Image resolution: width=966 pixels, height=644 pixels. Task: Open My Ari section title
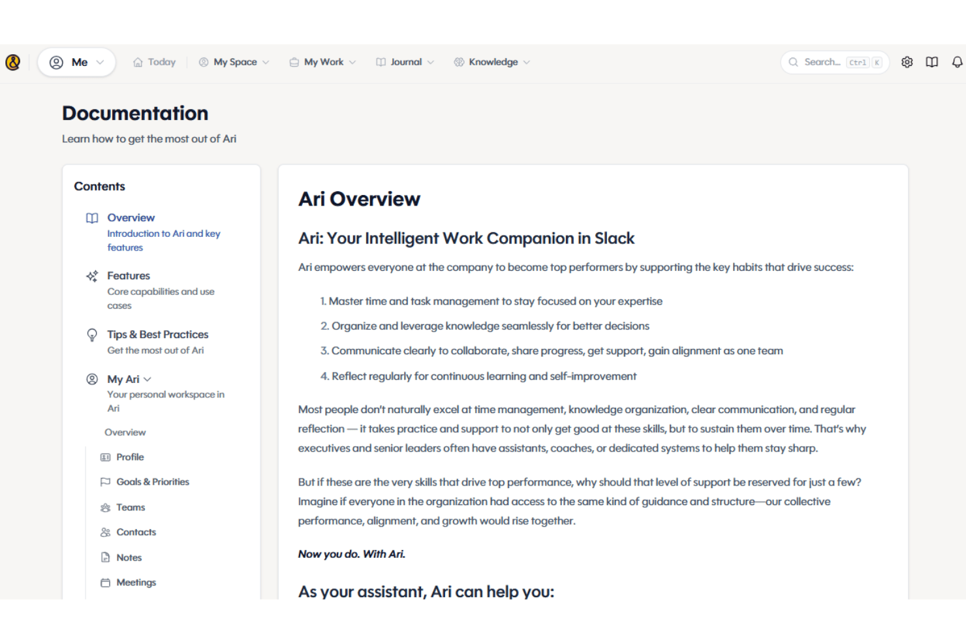click(123, 379)
